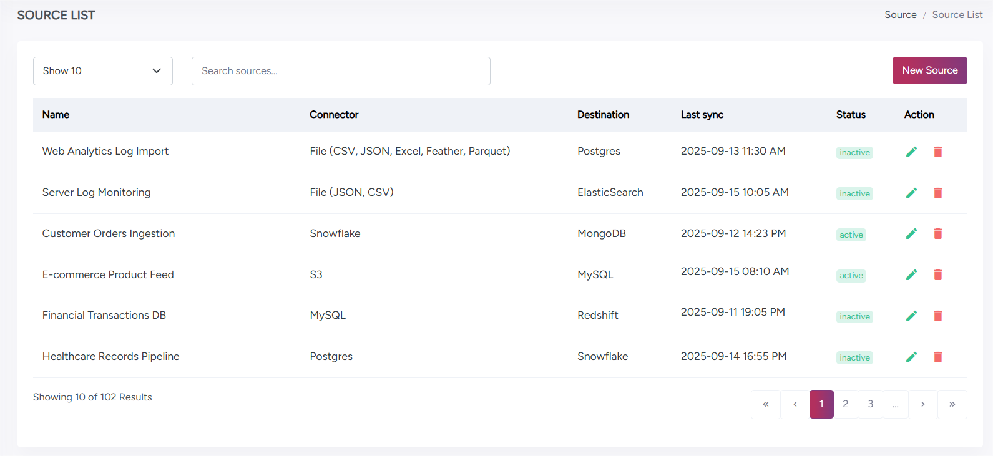This screenshot has height=456, width=993.
Task: Edit the Web Analytics Log Import source
Action: point(911,152)
